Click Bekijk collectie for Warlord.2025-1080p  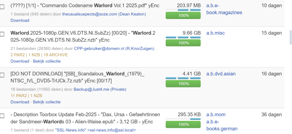point(47,61)
